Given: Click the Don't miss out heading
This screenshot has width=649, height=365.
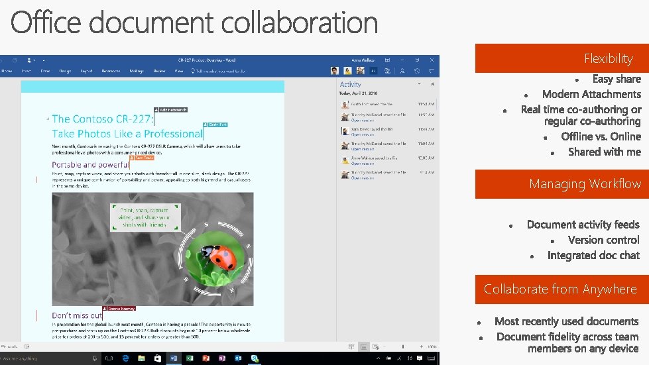Looking at the screenshot, I should click(77, 315).
